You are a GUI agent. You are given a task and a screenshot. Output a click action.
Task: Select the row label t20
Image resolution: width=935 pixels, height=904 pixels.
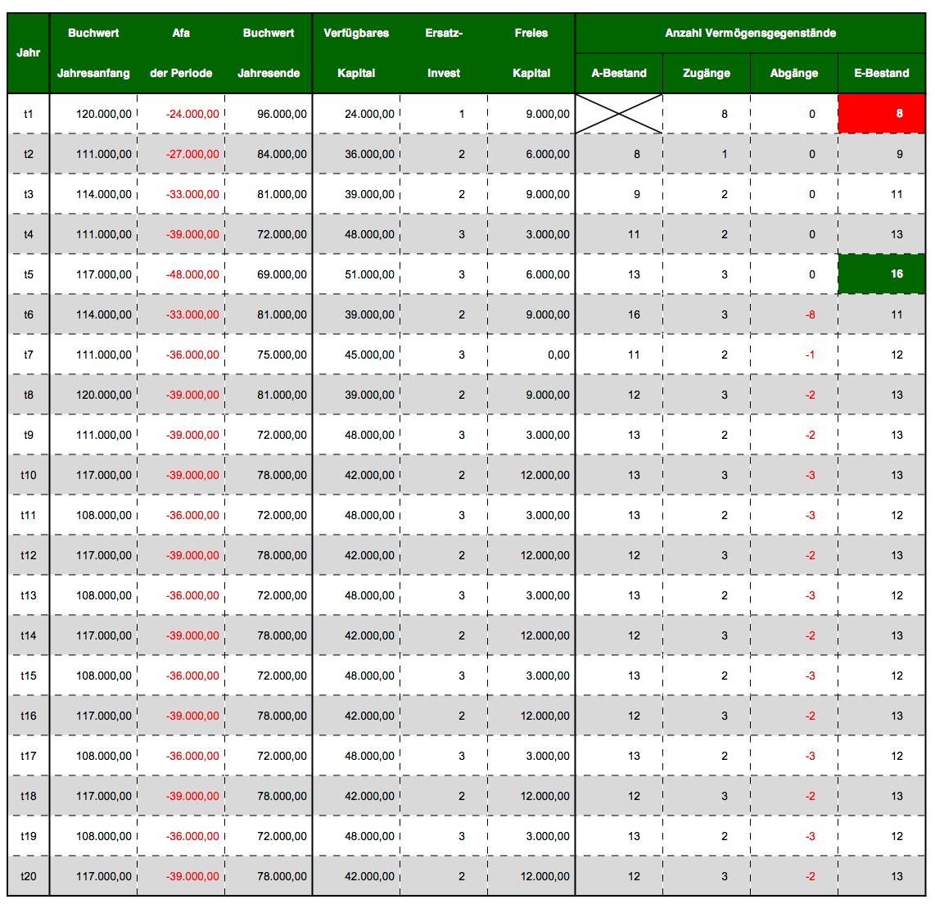pos(29,876)
